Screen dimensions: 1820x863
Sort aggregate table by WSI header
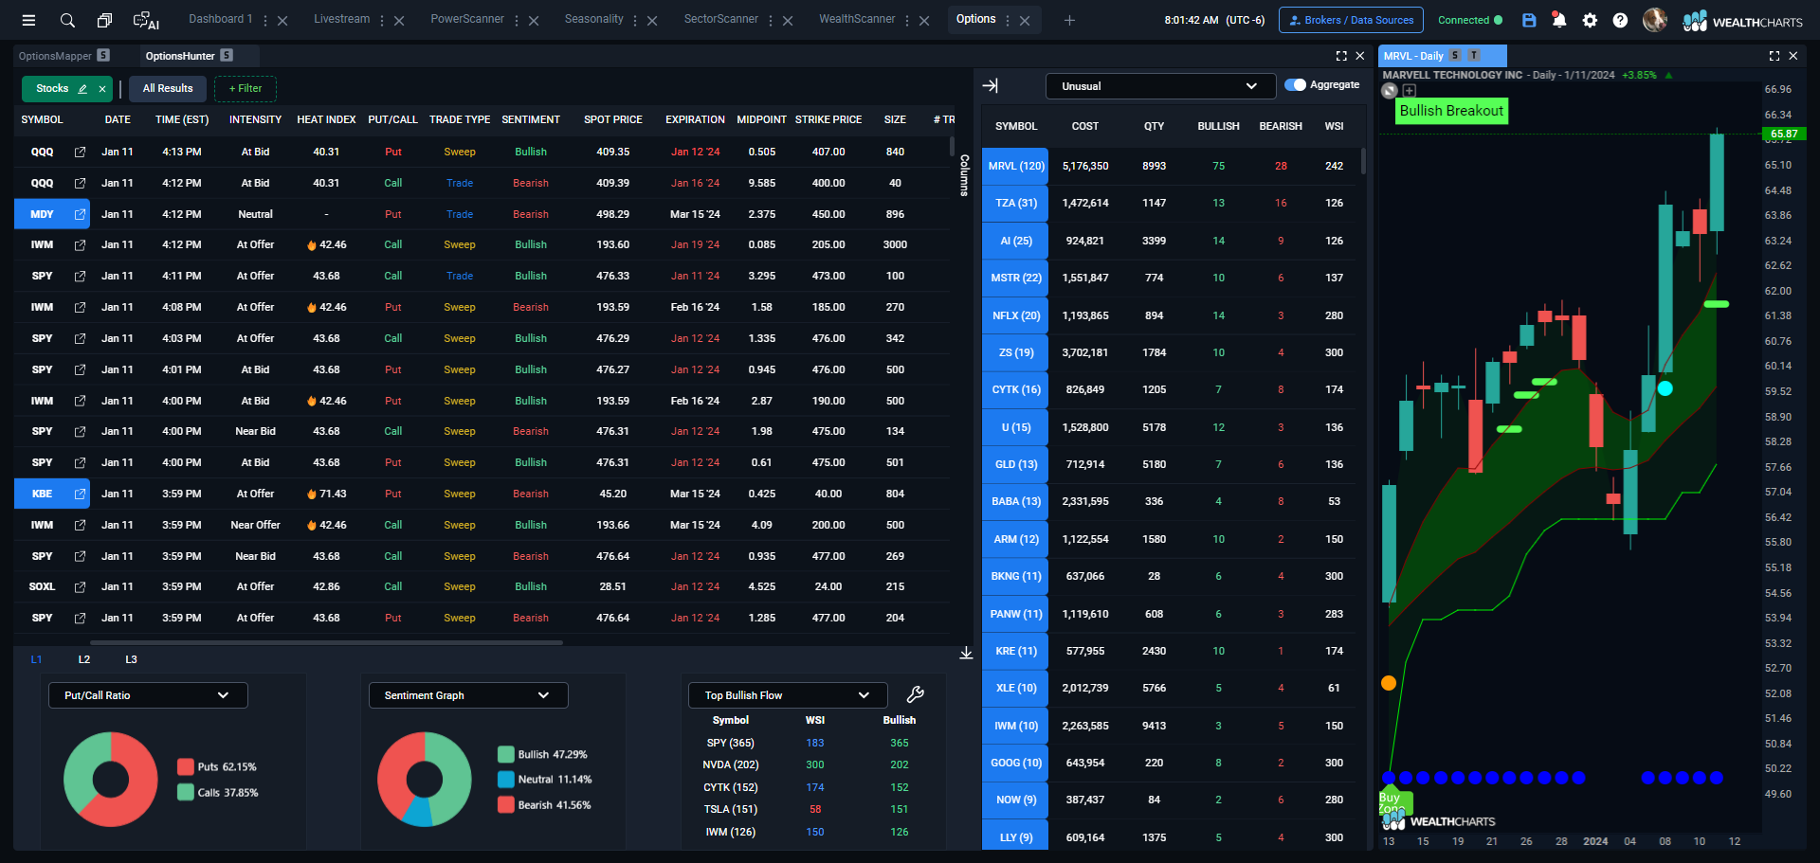pos(1334,126)
